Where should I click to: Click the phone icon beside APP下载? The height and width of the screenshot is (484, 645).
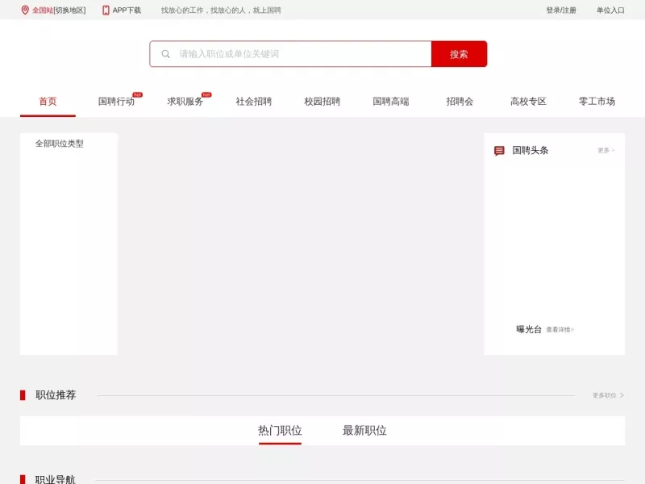tap(106, 10)
